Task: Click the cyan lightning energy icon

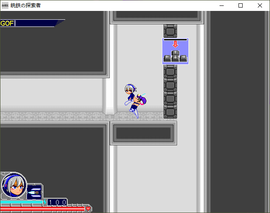Action: click(45, 202)
